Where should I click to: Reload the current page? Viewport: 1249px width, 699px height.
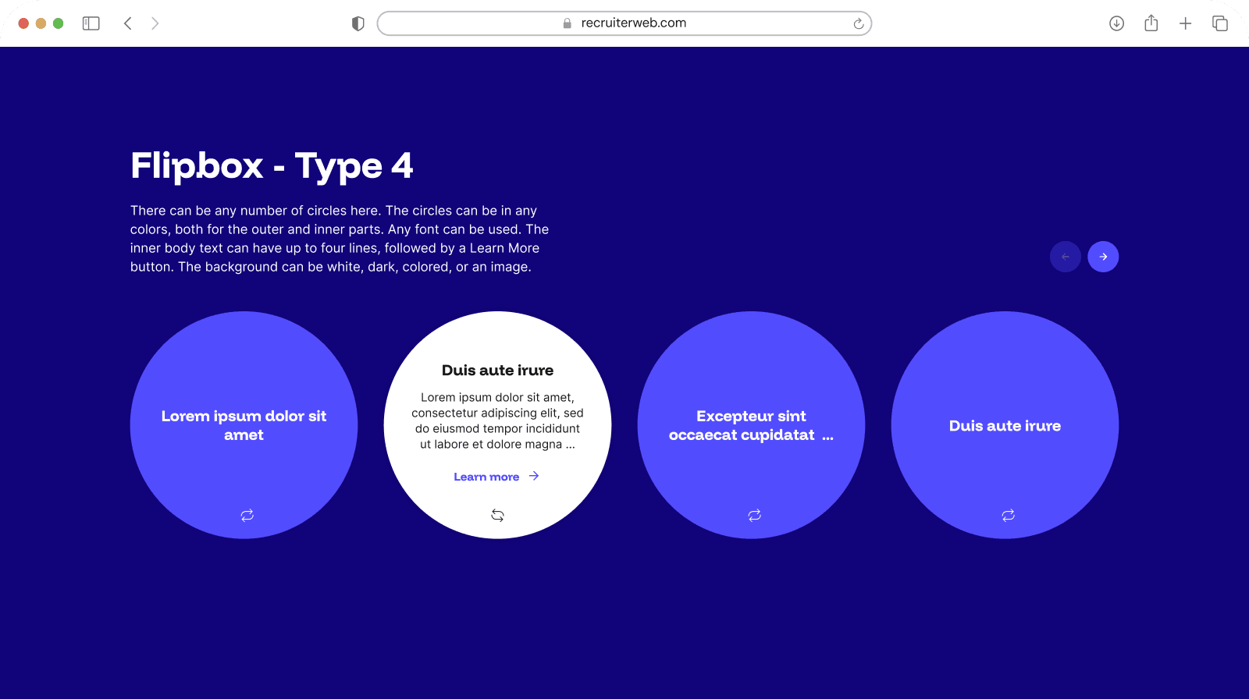pos(858,23)
